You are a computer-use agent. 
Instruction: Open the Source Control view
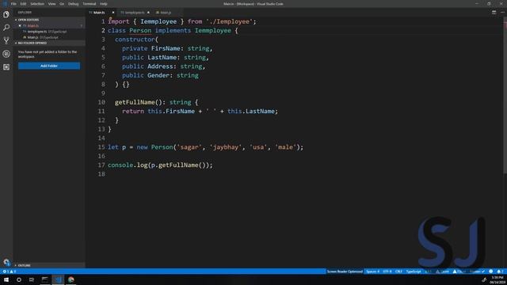(x=6, y=40)
